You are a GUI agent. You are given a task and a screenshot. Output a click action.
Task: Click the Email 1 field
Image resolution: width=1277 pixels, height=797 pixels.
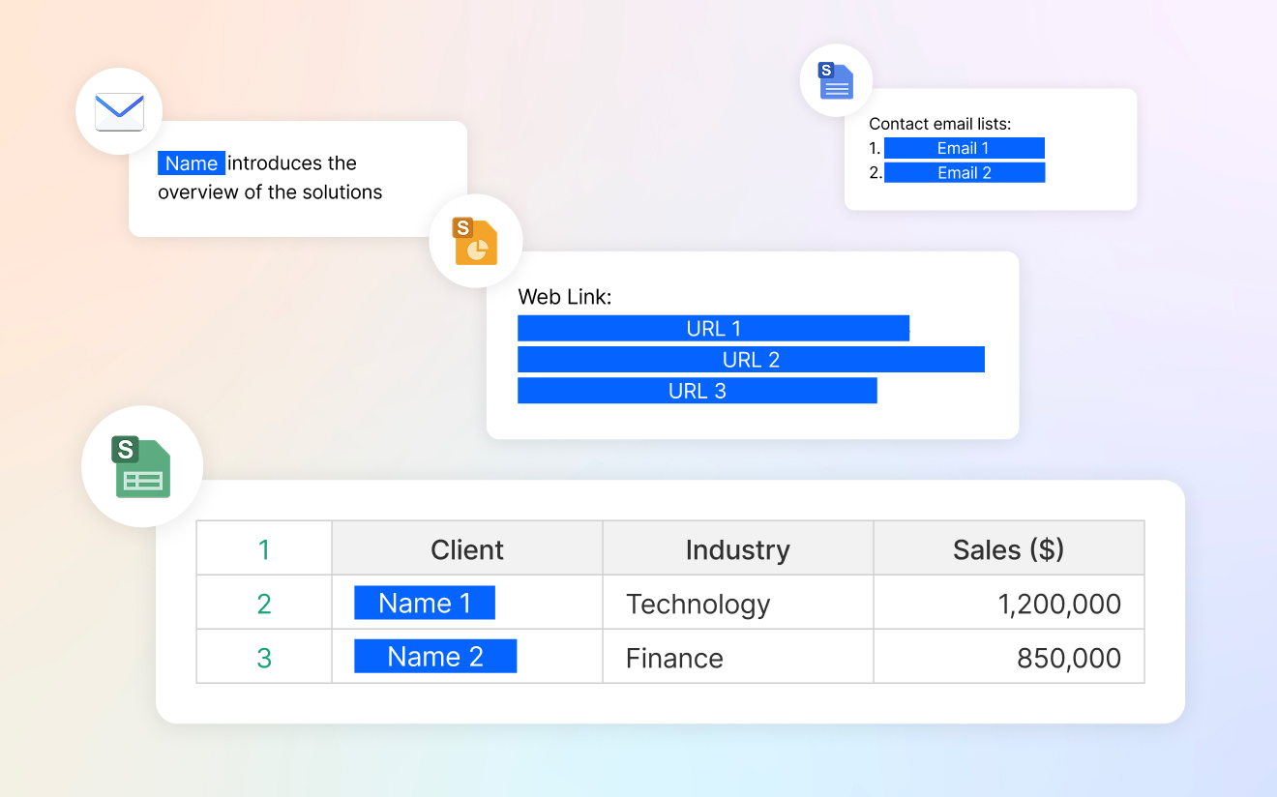pos(965,147)
